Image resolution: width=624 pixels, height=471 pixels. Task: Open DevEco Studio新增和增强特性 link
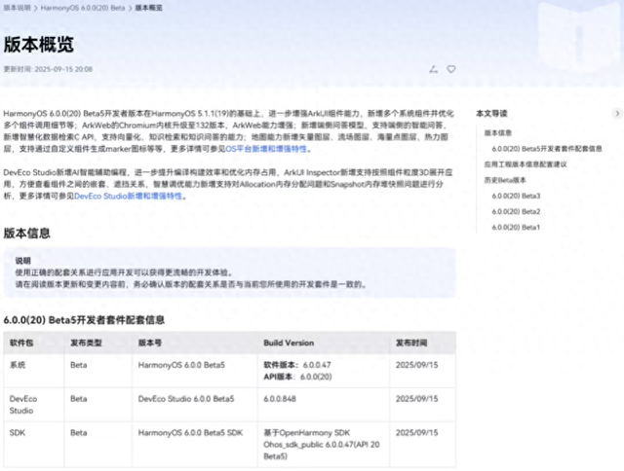coord(128,197)
